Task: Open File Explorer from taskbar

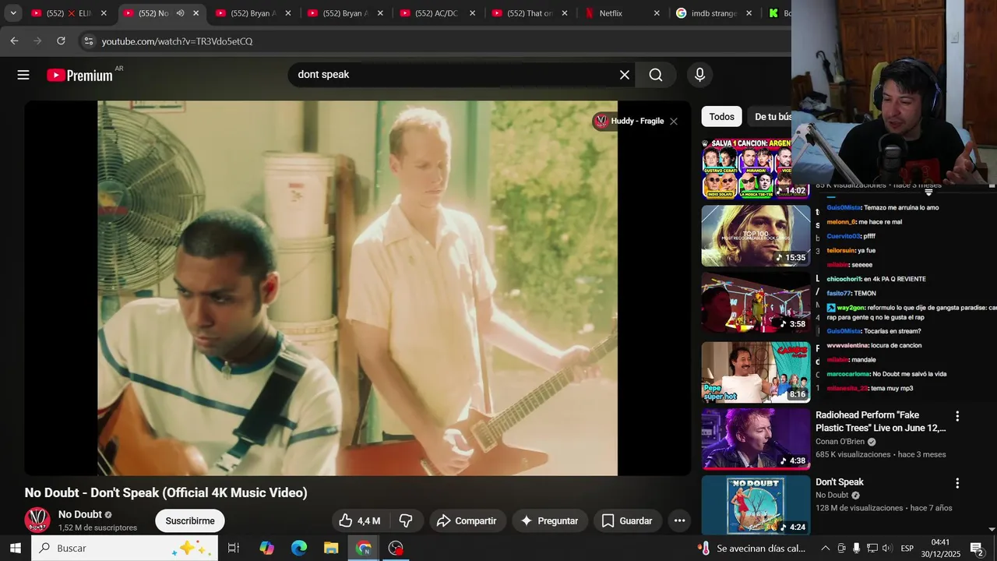Action: [331, 548]
